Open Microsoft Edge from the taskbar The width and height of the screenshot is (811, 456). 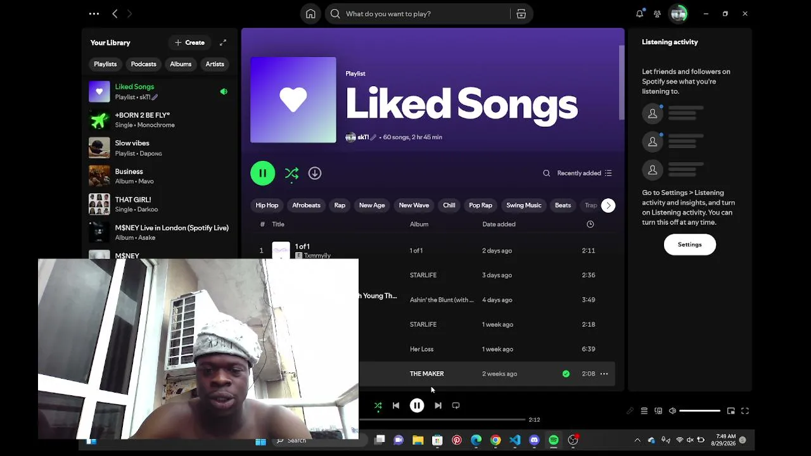point(476,440)
